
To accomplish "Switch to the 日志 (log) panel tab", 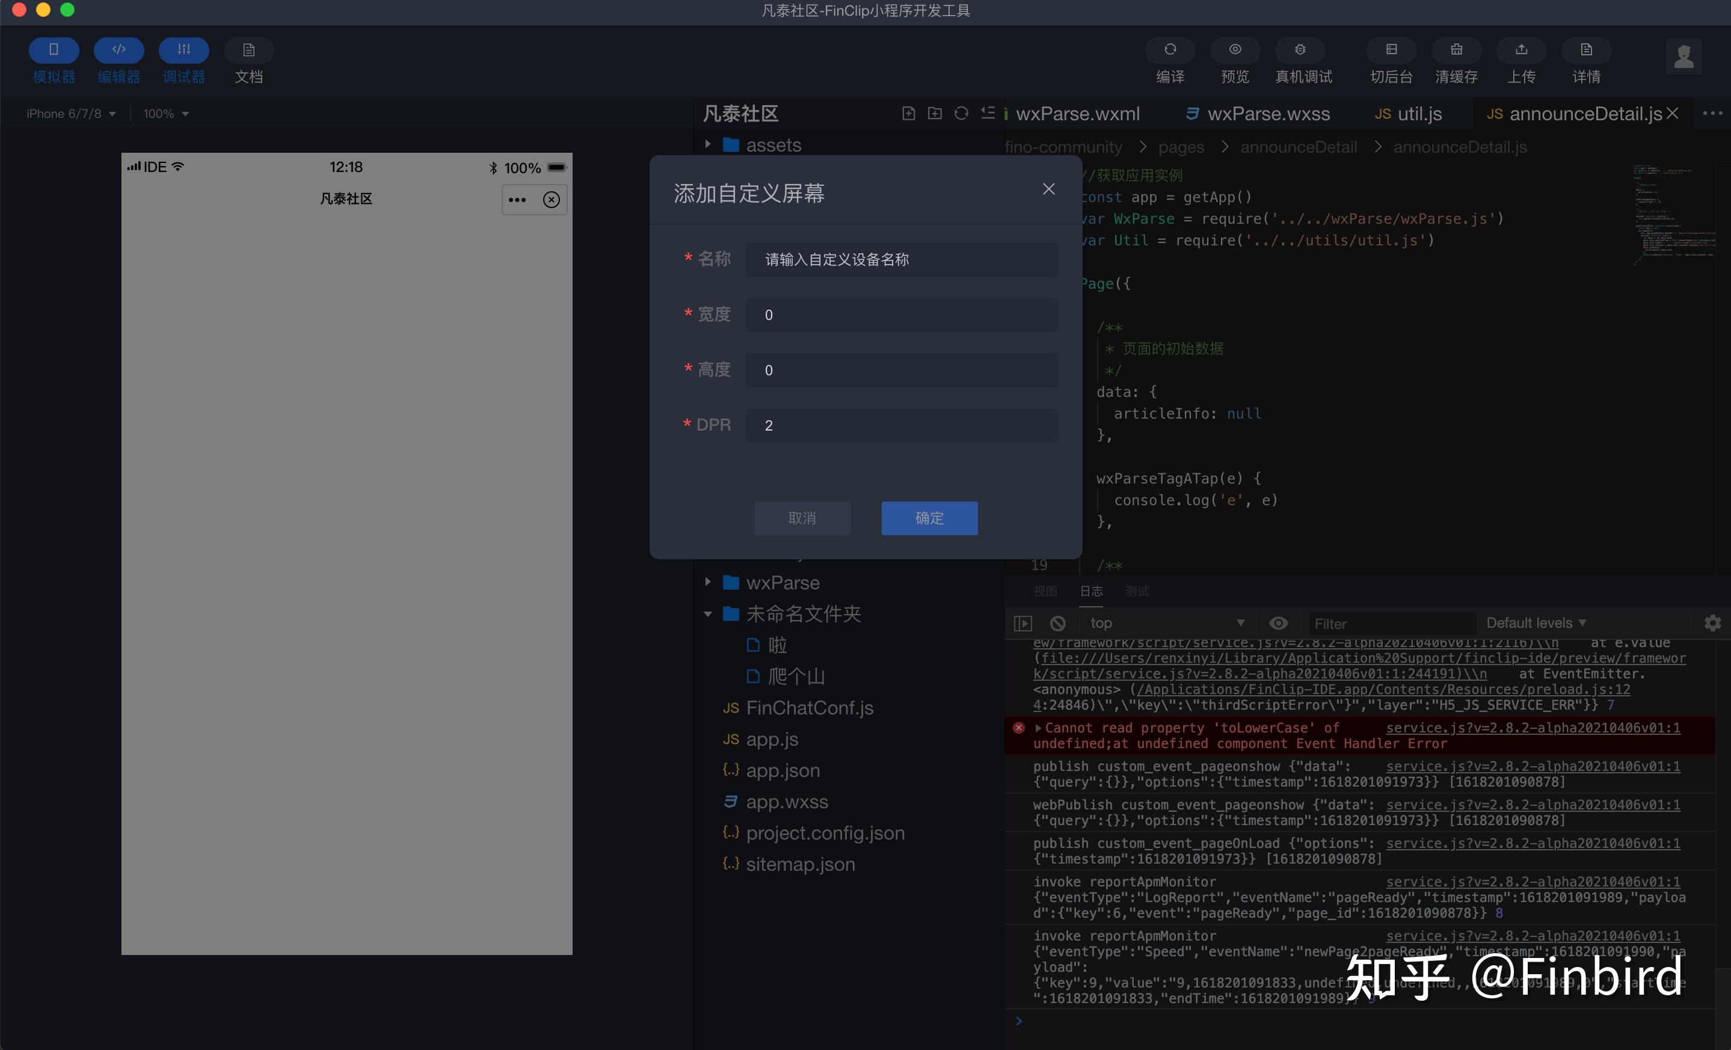I will point(1090,591).
